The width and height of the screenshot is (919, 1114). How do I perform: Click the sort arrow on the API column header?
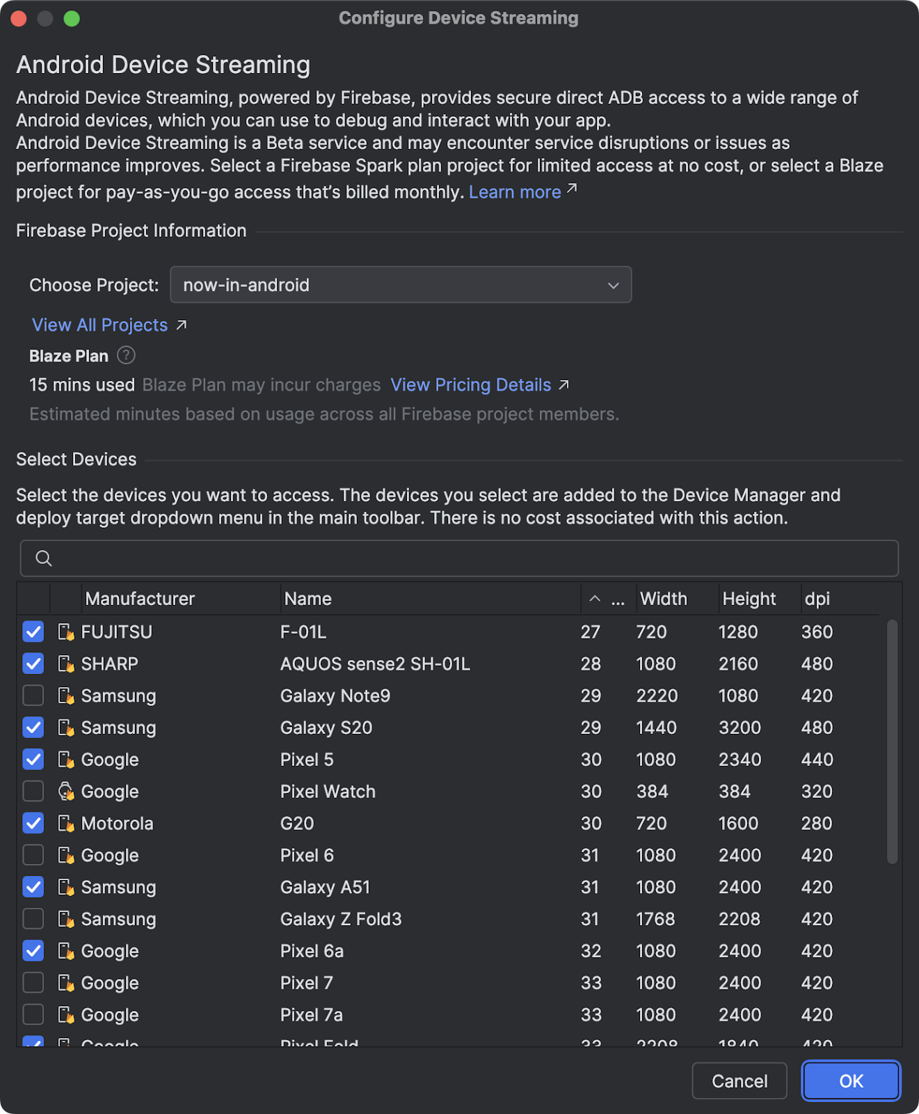[x=595, y=599]
